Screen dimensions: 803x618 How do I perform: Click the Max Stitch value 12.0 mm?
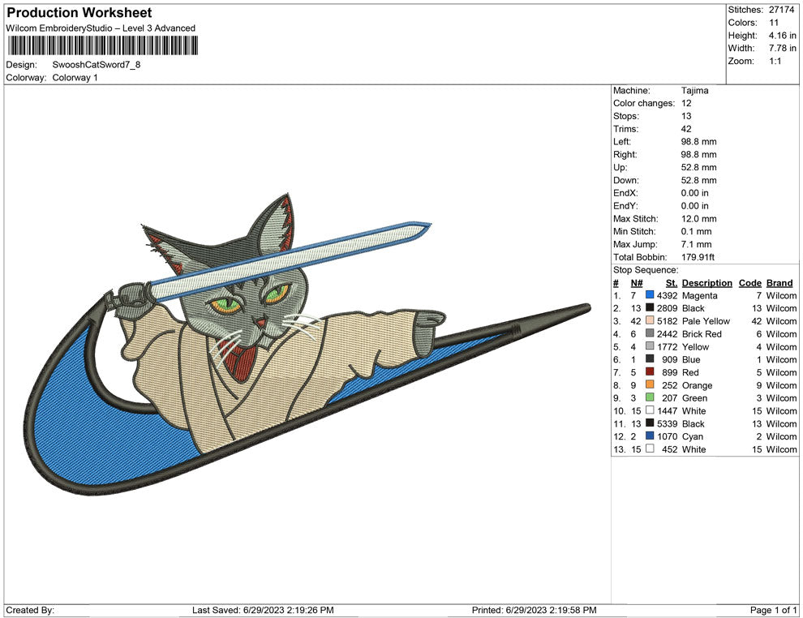click(698, 218)
